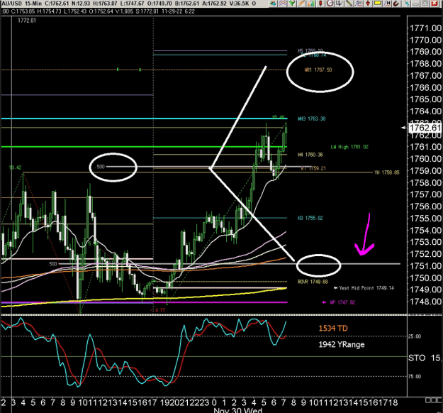The width and height of the screenshot is (443, 413).
Task: Click the ROVR 1749.68 label
Action: pos(313,282)
